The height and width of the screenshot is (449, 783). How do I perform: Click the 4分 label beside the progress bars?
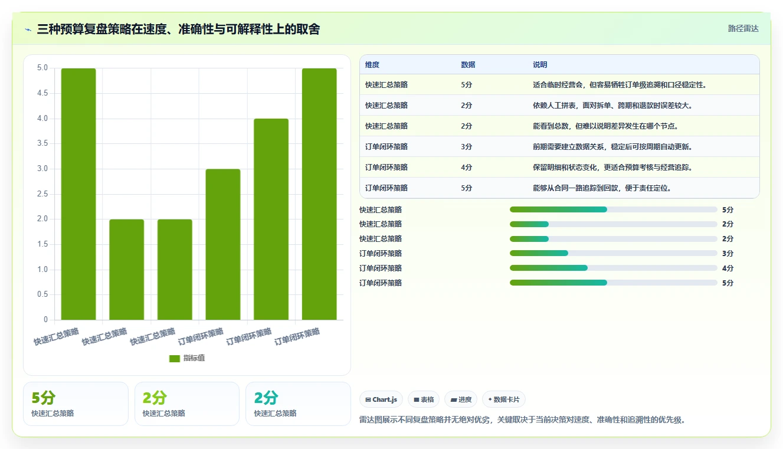(x=728, y=268)
